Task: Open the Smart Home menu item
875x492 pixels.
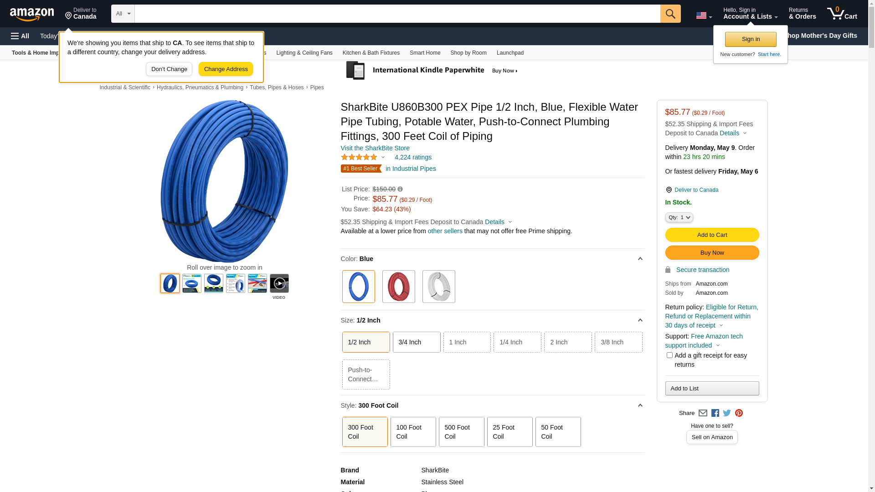Action: coord(425,53)
